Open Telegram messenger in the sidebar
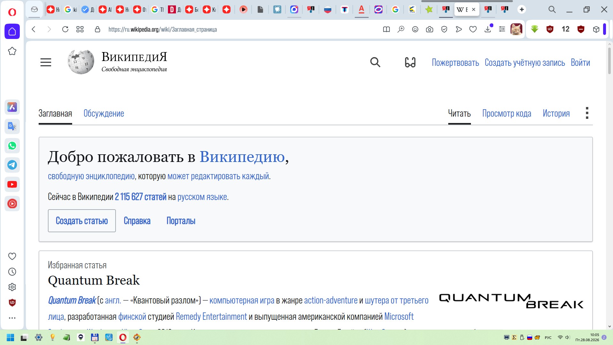 point(12,165)
